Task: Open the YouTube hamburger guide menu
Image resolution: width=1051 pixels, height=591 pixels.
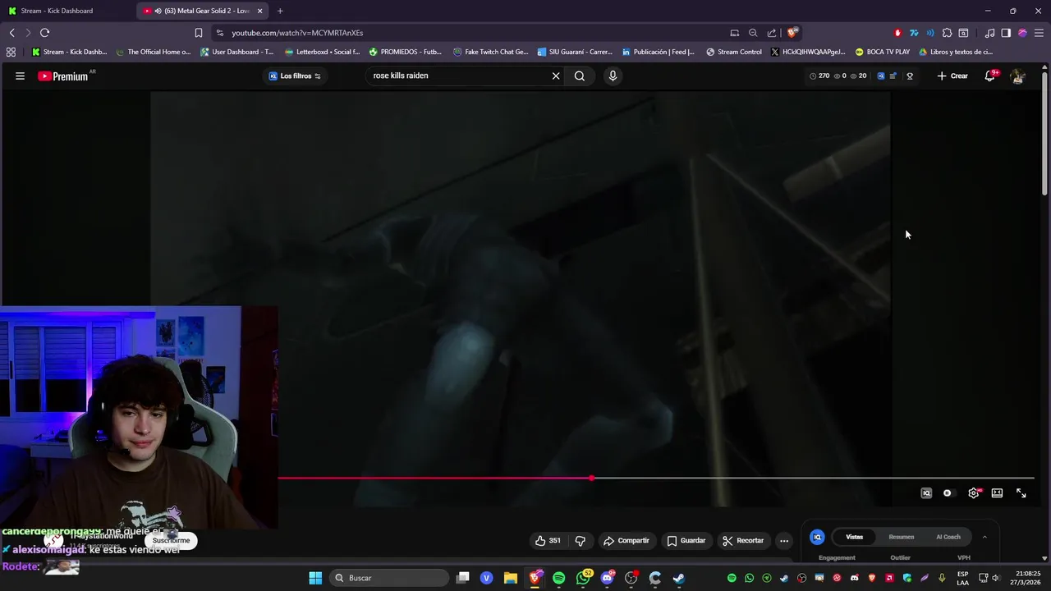Action: pyautogui.click(x=20, y=76)
